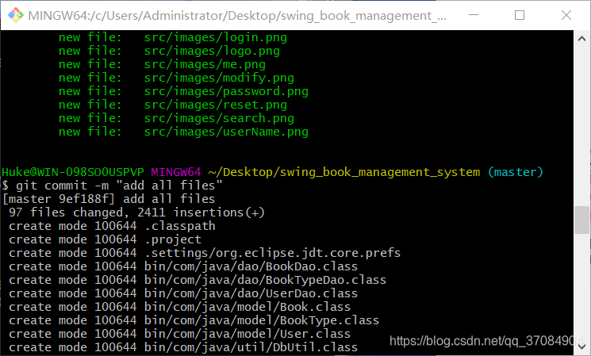Click the bin/com/java/model/BookType.class line
The image size is (591, 356).
point(194,320)
